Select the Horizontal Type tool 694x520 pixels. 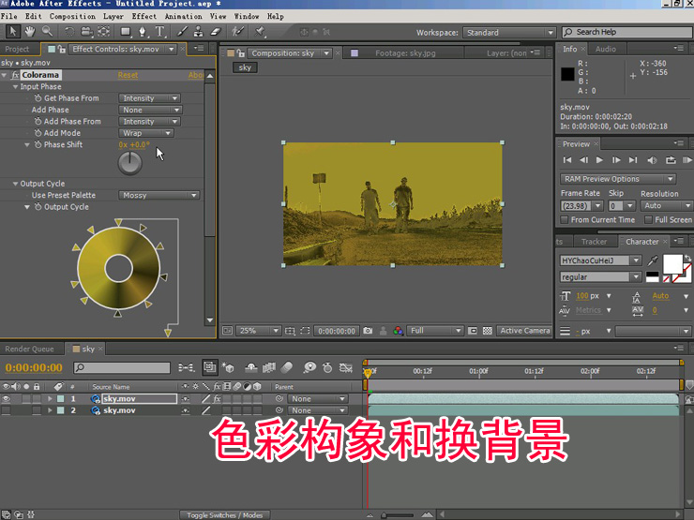(x=159, y=31)
